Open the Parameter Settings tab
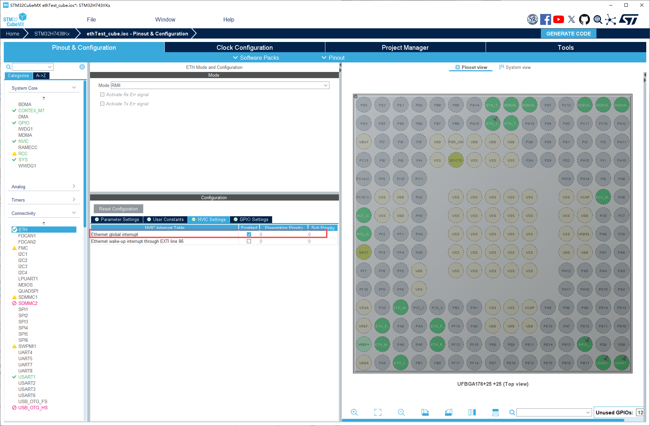The height and width of the screenshot is (426, 650). pos(117,219)
